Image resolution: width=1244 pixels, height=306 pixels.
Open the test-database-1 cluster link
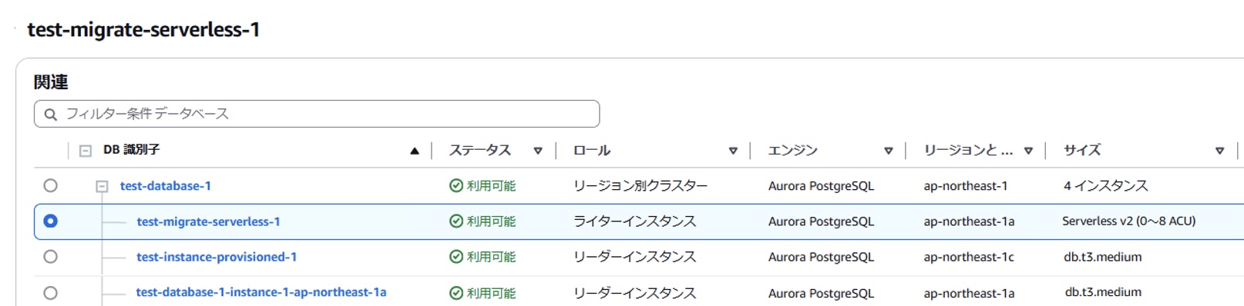[166, 186]
